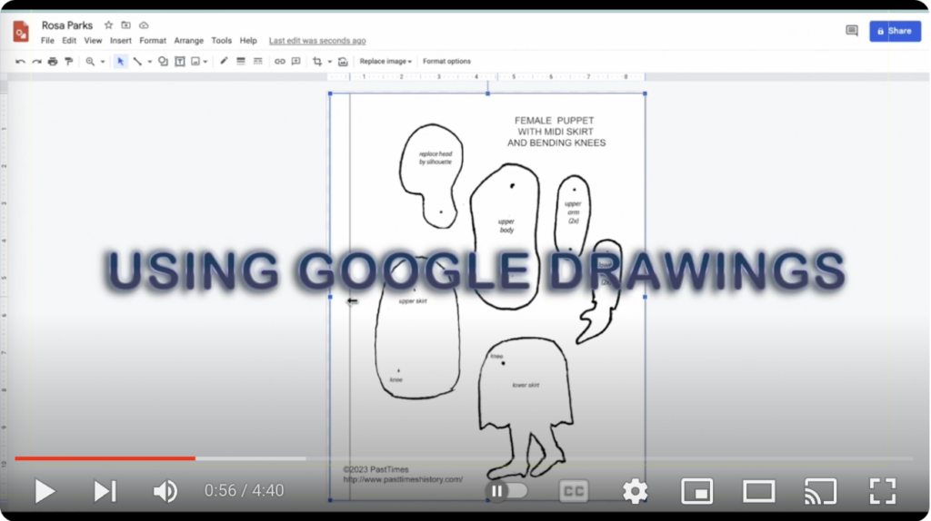Click 'FEMALE PUPPET WITH MIDI SKIRT' heading text
Viewport: 931px width, 521px height.
(x=556, y=126)
